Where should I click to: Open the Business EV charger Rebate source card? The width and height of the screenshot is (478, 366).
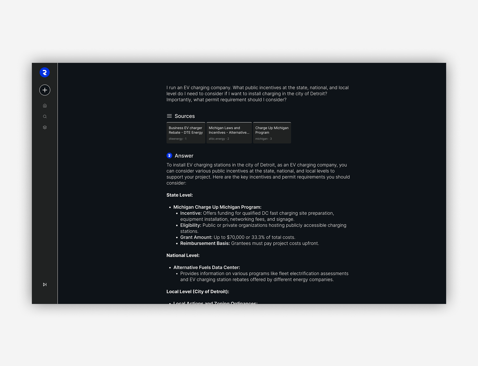tap(186, 133)
